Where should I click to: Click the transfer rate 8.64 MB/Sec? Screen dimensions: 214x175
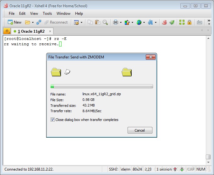point(92,111)
